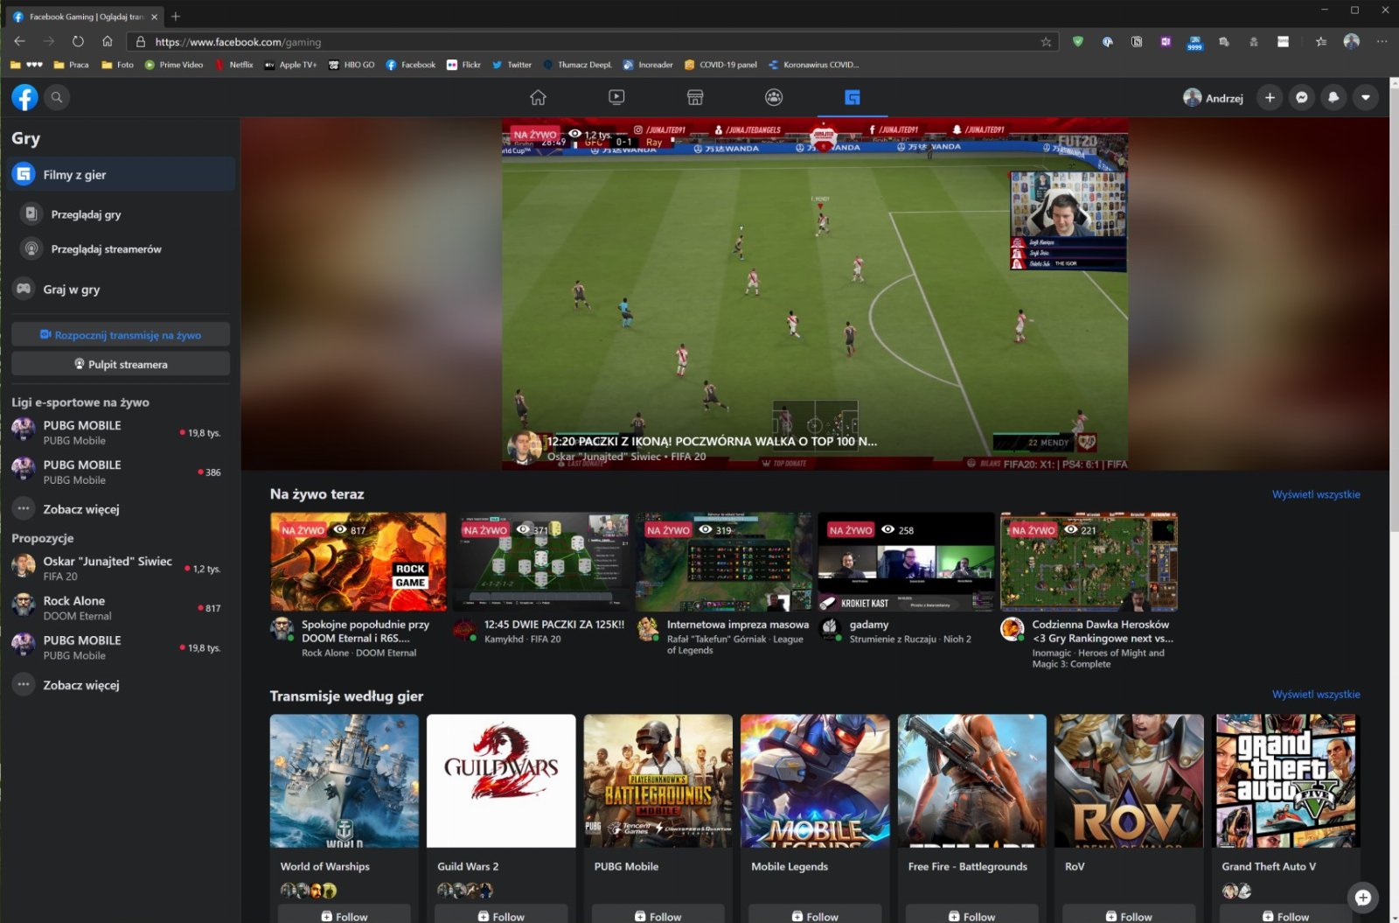Go to the browser home page
Screen dimensions: 1399x923
pos(108,41)
